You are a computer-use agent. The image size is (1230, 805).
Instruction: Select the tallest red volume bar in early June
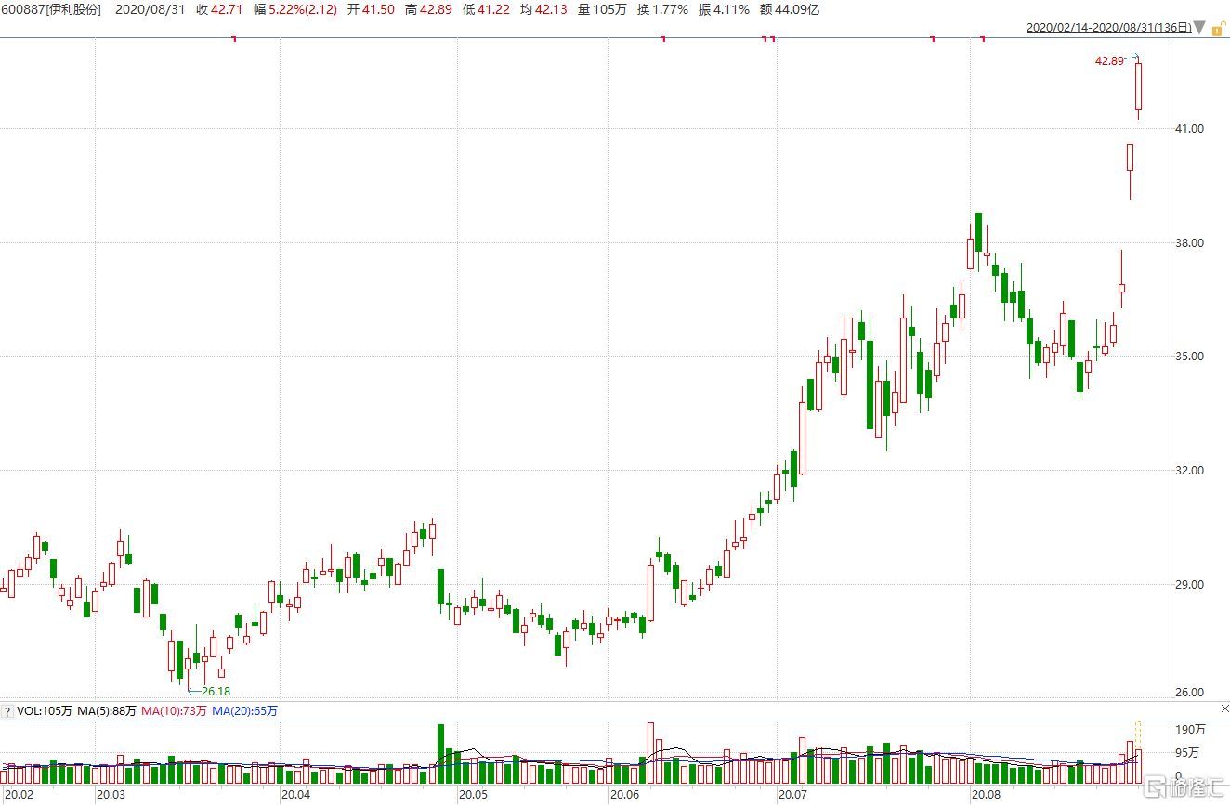(x=651, y=753)
